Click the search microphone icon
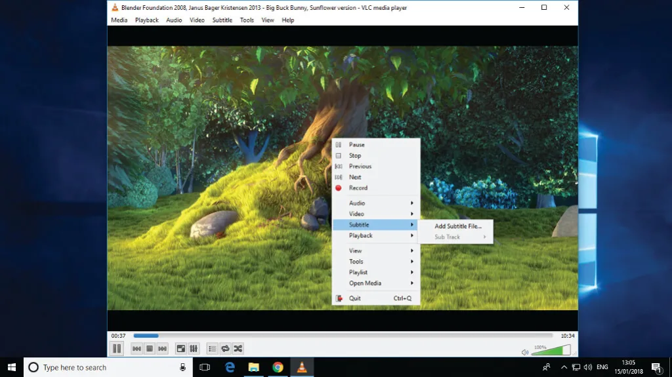Image resolution: width=672 pixels, height=377 pixels. pyautogui.click(x=183, y=367)
